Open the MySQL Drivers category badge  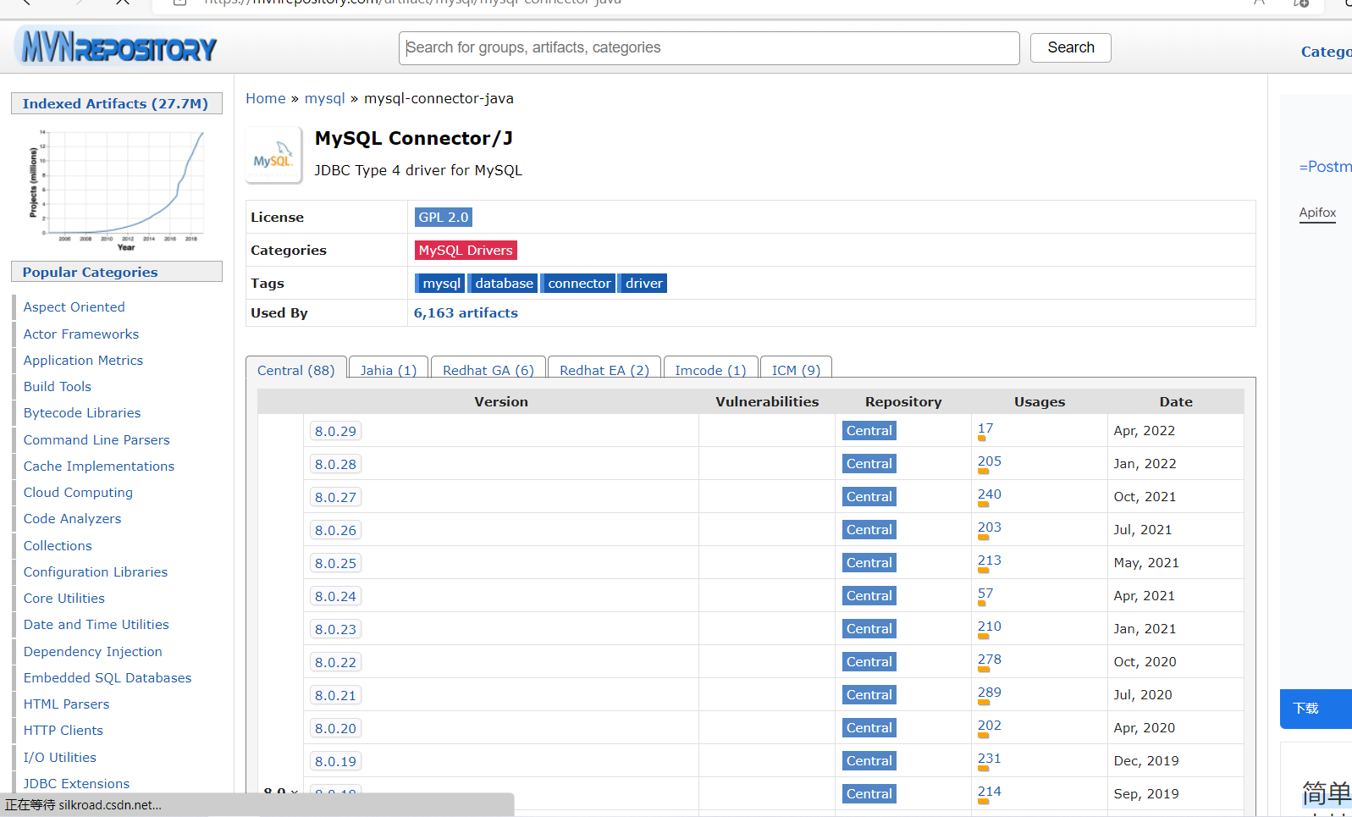click(x=466, y=250)
